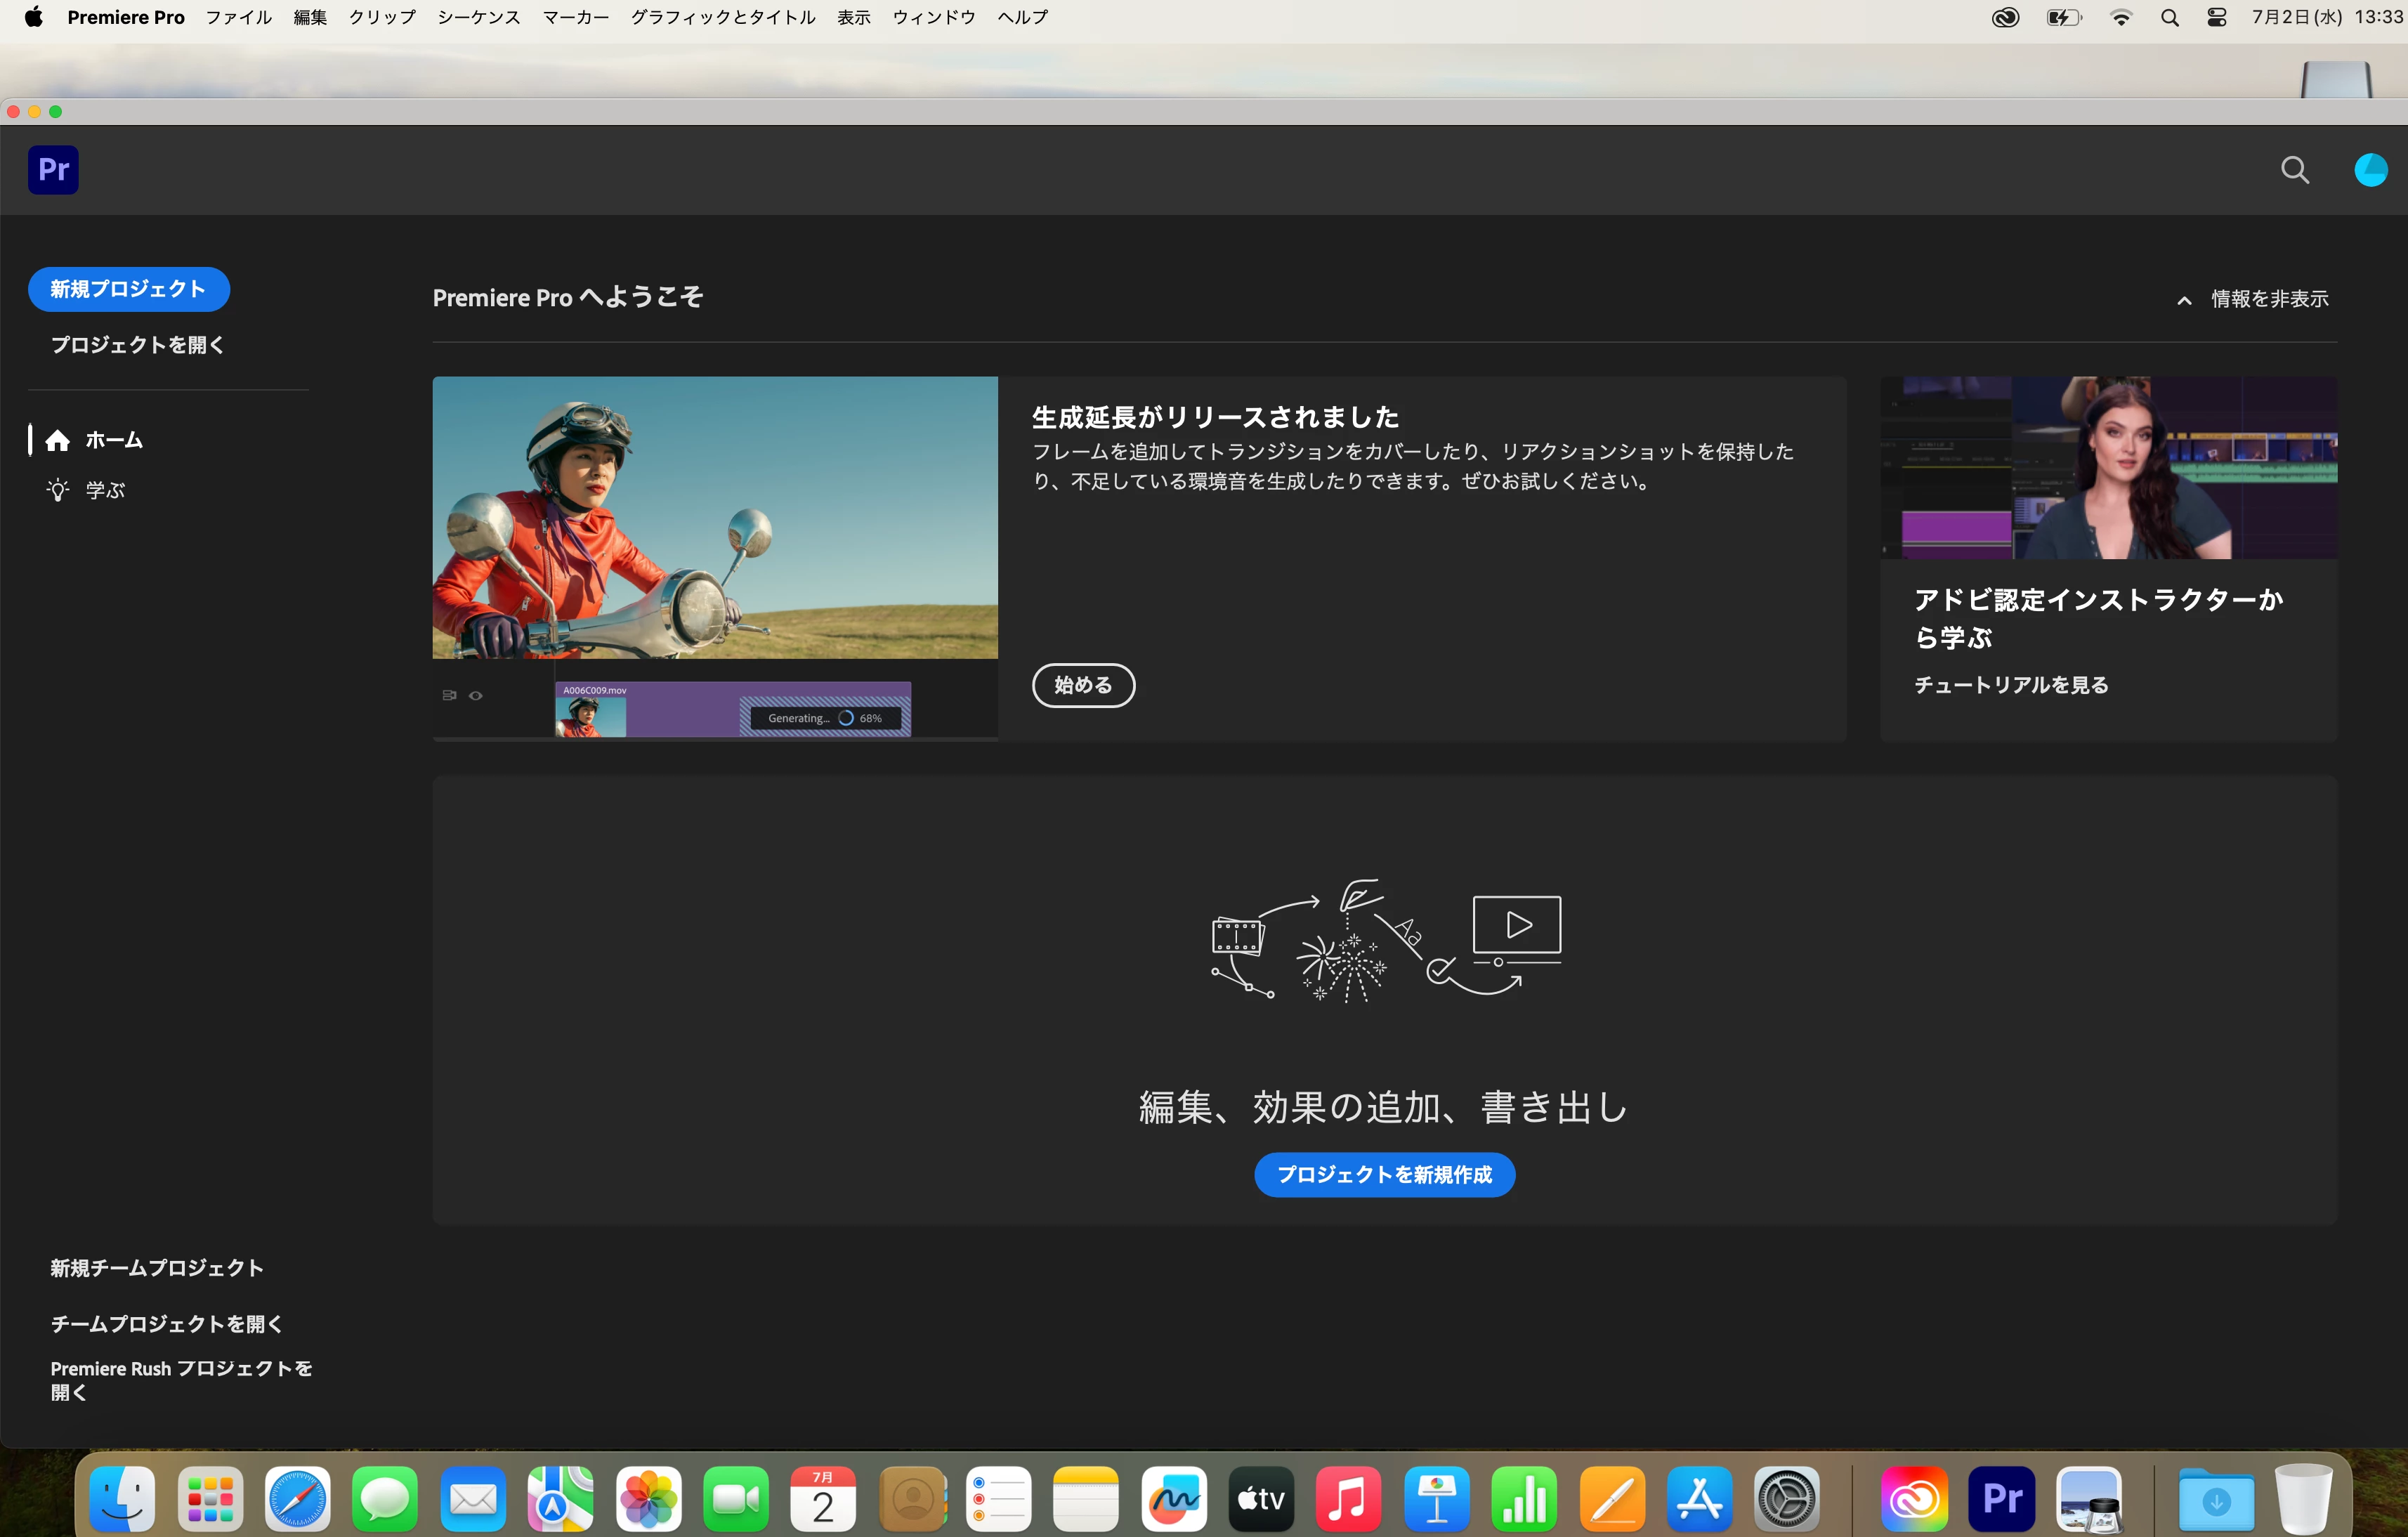Click 新規チームプロジェクト link

tap(157, 1267)
